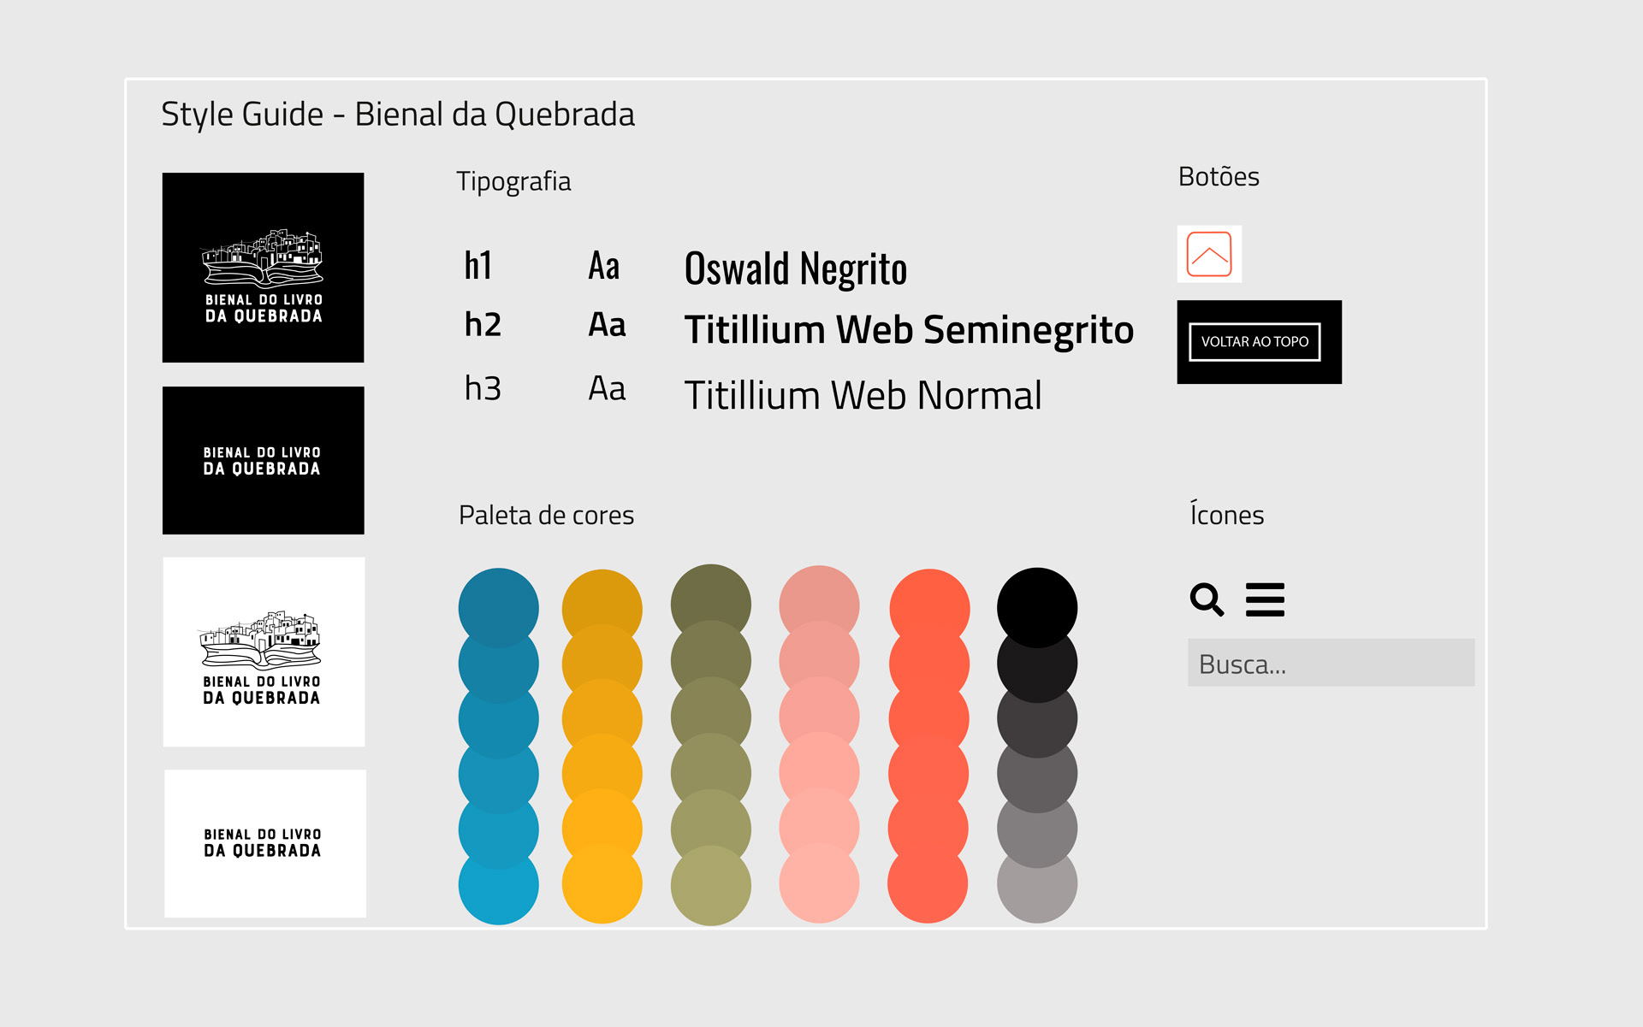Pick the bright yellow swatch at bottom
The height and width of the screenshot is (1027, 1643).
pos(602,889)
